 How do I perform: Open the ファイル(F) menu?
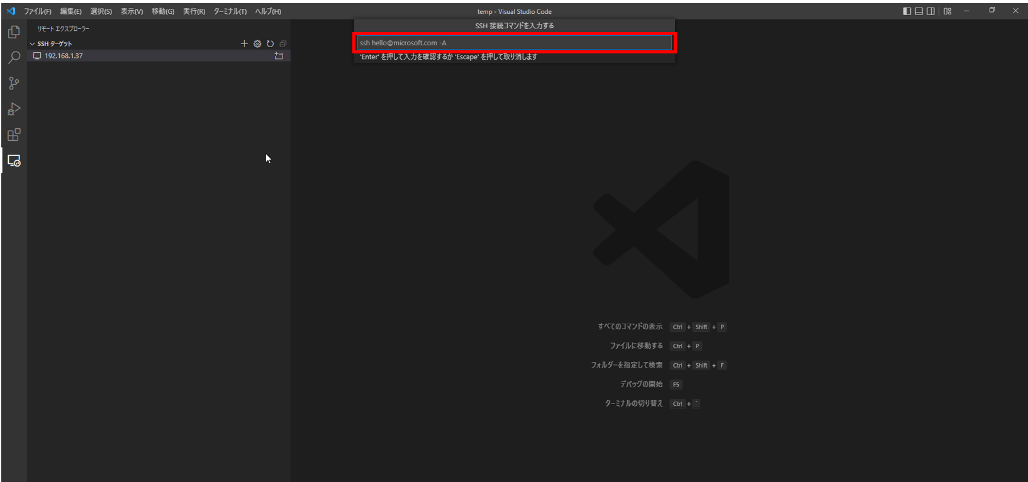tap(38, 11)
